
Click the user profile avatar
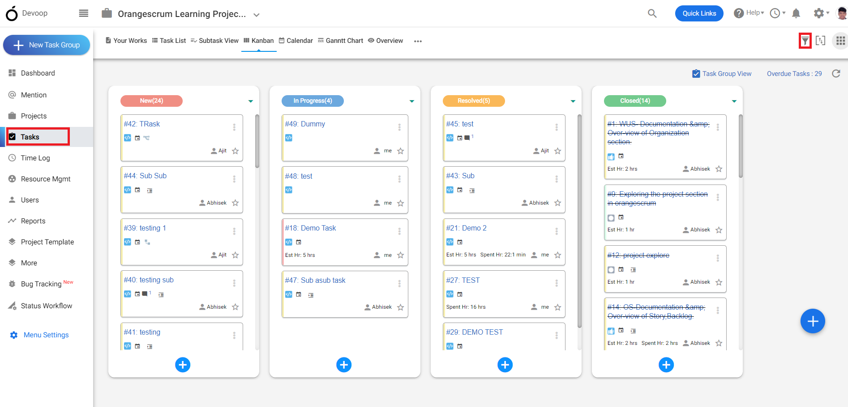(842, 13)
